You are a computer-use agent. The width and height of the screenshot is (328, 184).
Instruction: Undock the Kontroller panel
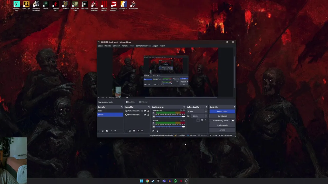pyautogui.click(x=234, y=107)
